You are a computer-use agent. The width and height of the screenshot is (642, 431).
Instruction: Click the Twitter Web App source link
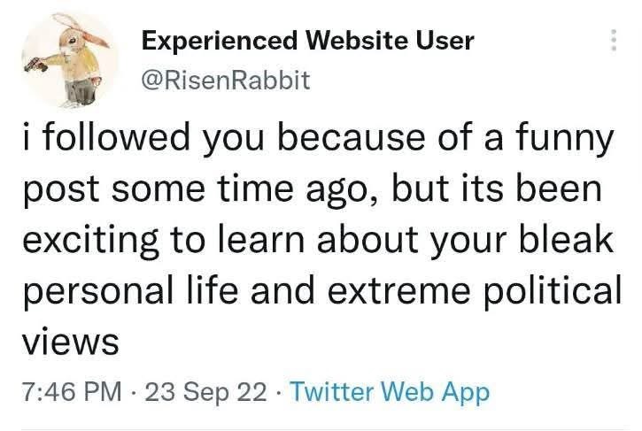[x=389, y=390]
